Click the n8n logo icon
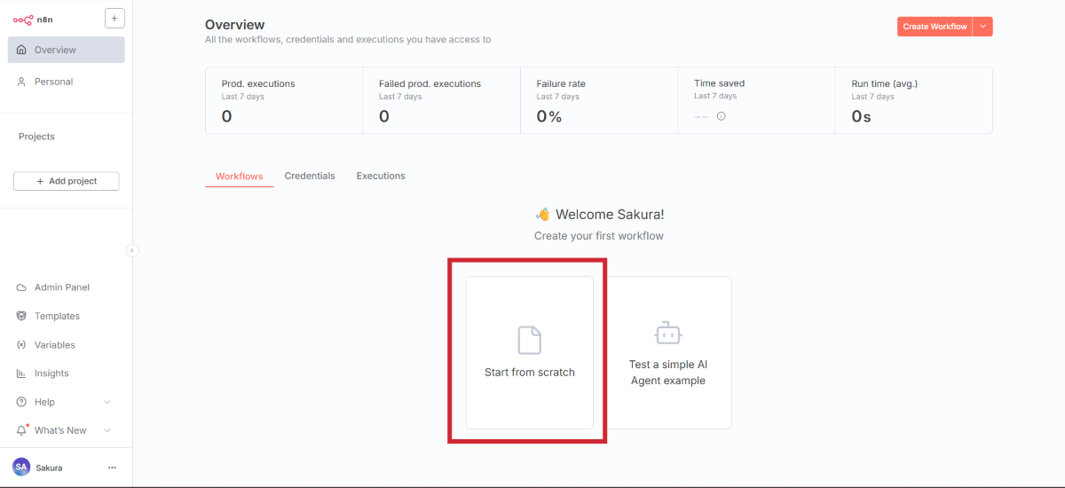The height and width of the screenshot is (488, 1065). pos(22,19)
